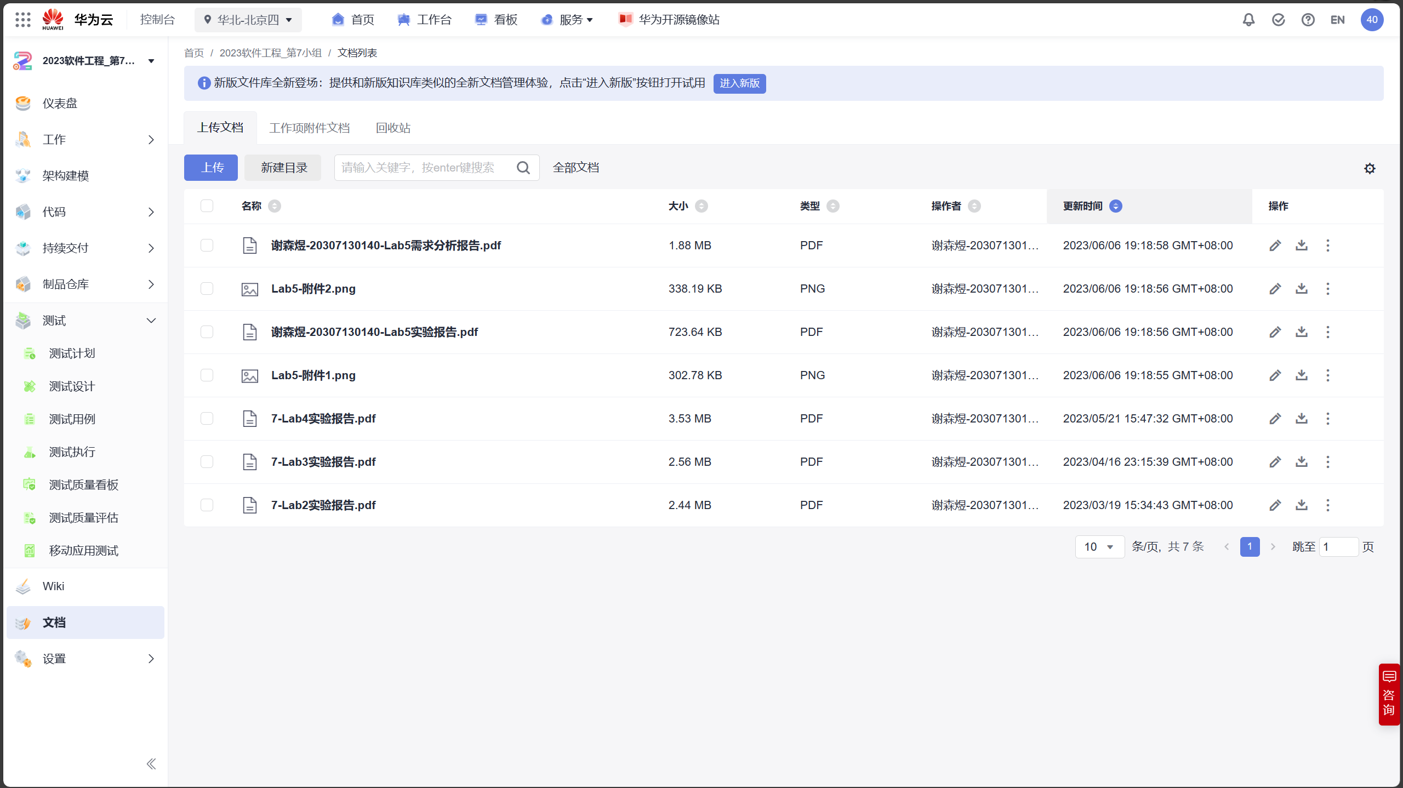Click edit pencil for Lab5-附件2.png
1403x788 pixels.
[1275, 289]
